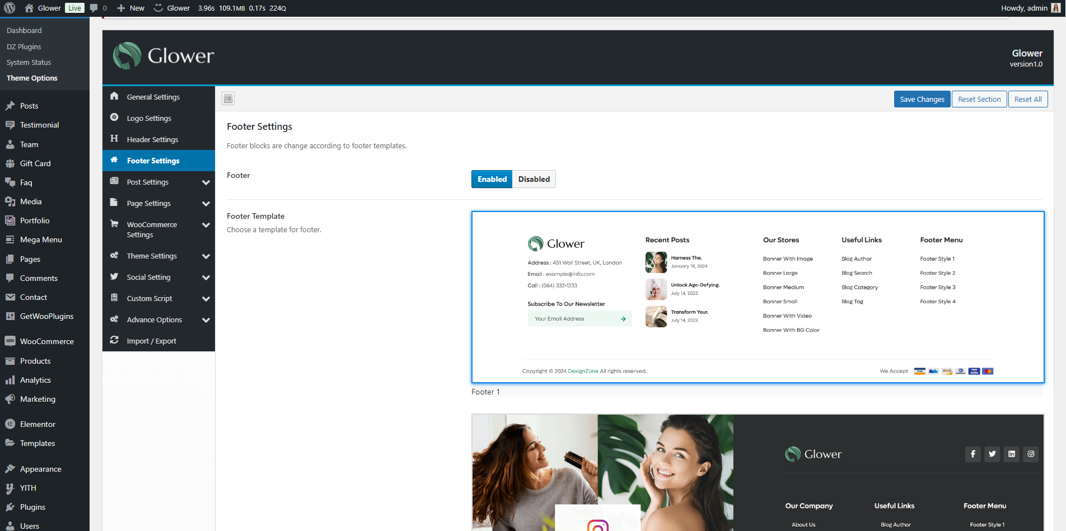
Task: Expand the Social Setting section
Action: (x=205, y=278)
